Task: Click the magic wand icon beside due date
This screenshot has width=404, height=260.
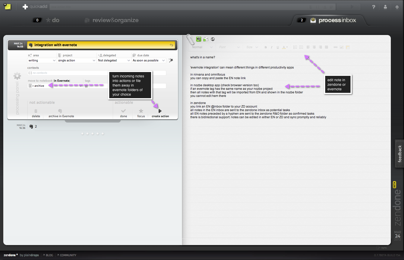Action: [171, 60]
